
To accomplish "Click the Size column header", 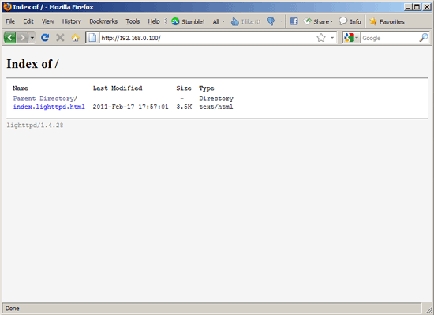I will pyautogui.click(x=184, y=88).
